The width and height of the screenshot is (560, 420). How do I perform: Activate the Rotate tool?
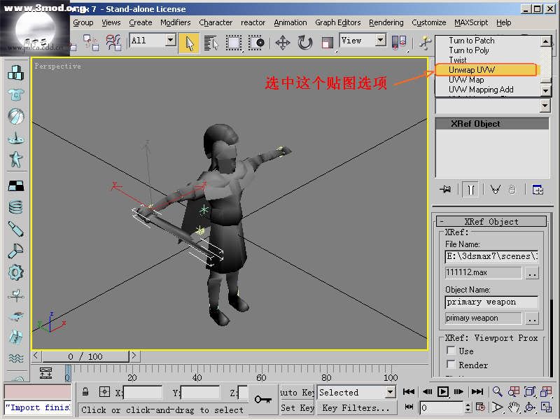[305, 43]
